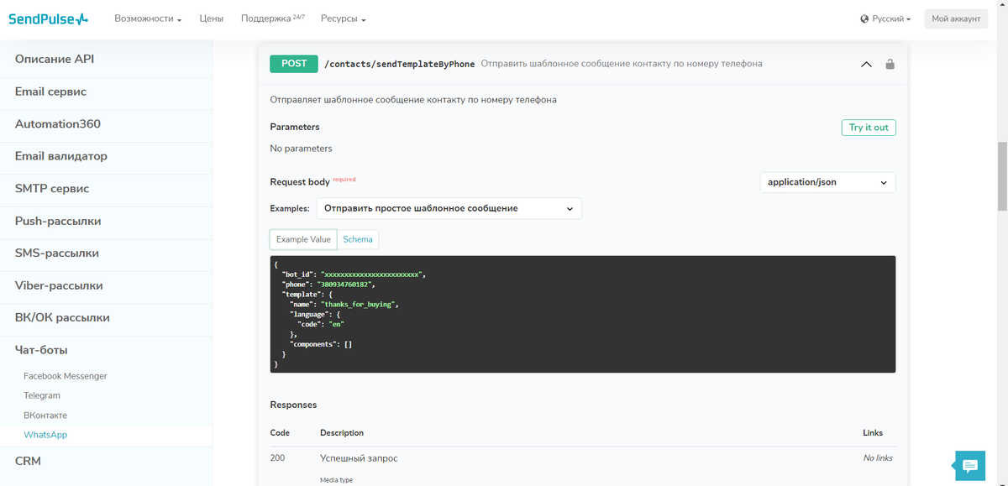
Task: Collapse the sendTemplateByPhone endpoint with chevron
Action: (x=866, y=64)
